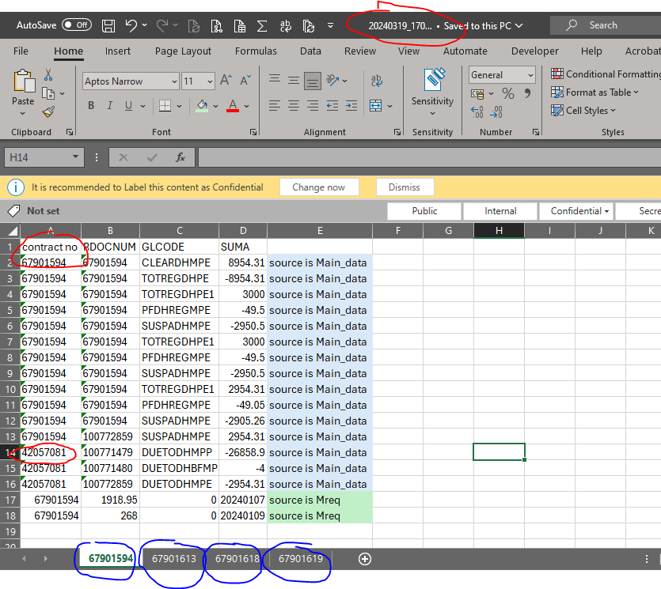Apply Italic formatting
Image resolution: width=661 pixels, height=589 pixels.
click(109, 106)
